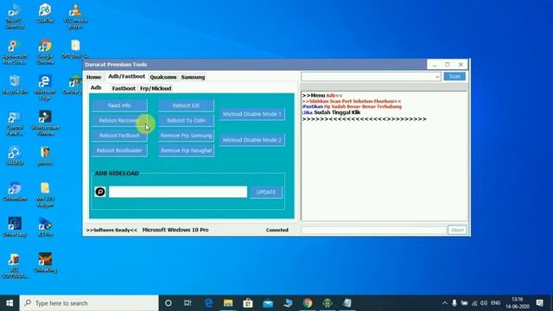Select the Adb sub-tab

[x=96, y=88]
